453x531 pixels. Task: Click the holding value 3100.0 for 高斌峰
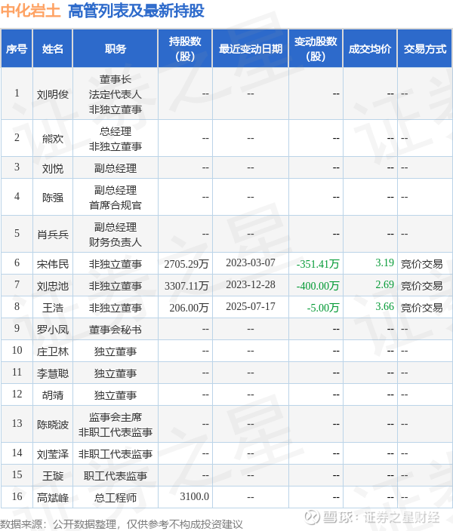tap(194, 497)
